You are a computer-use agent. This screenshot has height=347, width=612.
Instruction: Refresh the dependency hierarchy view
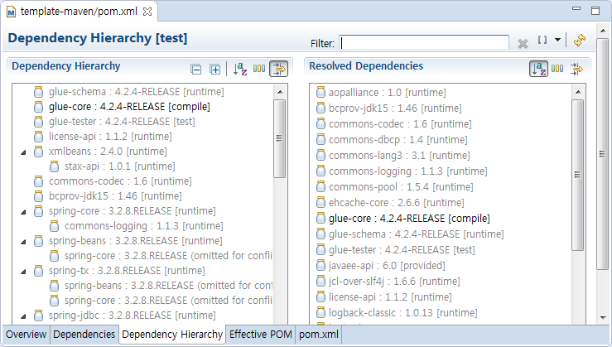580,40
